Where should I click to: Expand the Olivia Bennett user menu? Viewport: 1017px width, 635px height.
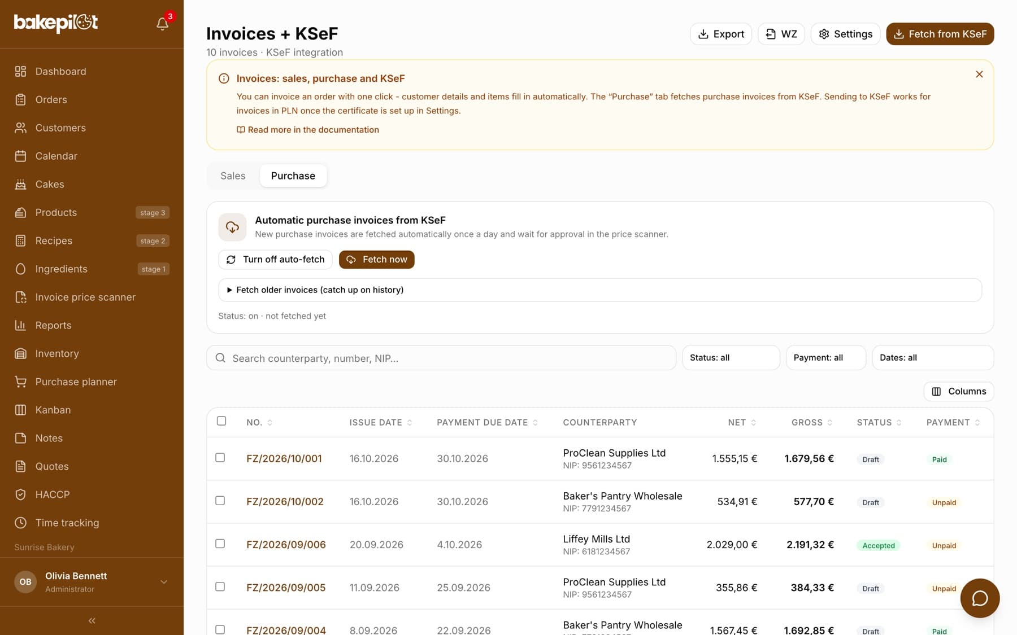92,582
